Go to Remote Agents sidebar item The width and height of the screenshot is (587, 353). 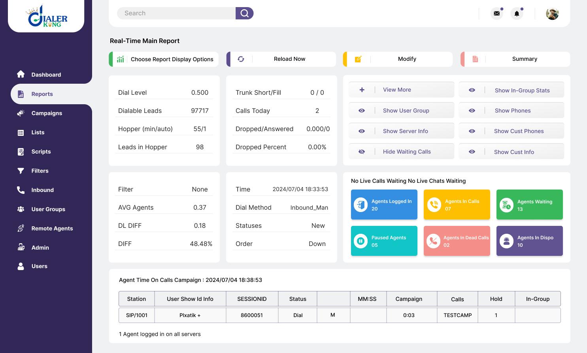point(52,229)
